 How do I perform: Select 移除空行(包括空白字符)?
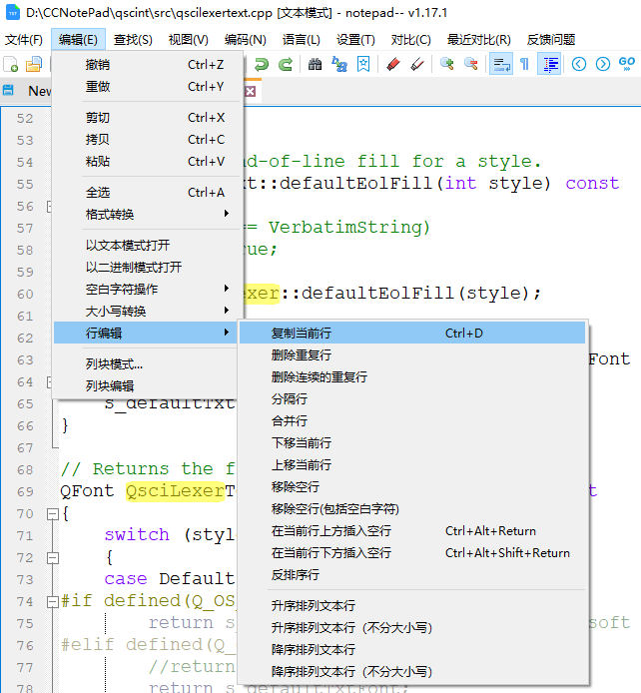(412, 509)
